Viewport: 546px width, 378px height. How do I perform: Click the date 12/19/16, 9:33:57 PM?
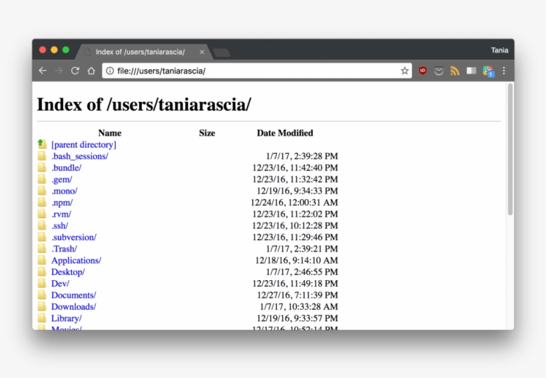pyautogui.click(x=298, y=318)
